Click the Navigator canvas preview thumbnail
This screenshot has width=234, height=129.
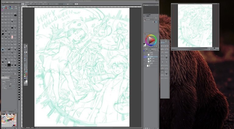click(195, 25)
